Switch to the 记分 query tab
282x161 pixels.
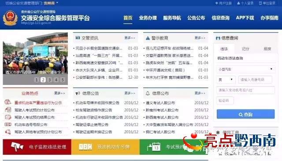coord(245,49)
